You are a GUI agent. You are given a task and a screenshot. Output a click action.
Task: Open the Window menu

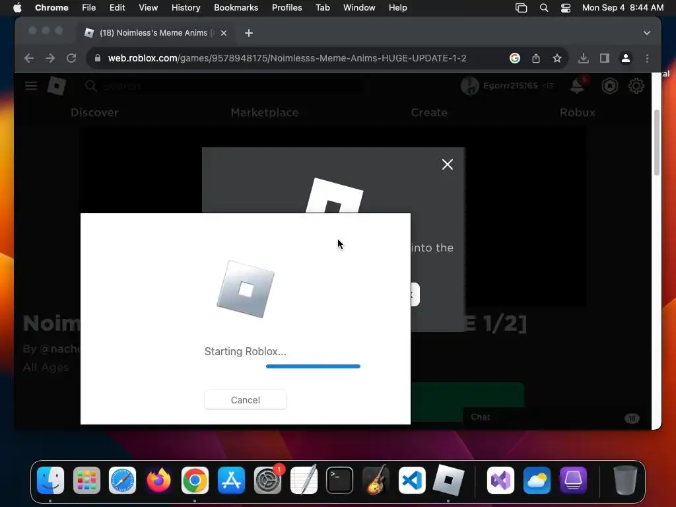click(x=359, y=8)
